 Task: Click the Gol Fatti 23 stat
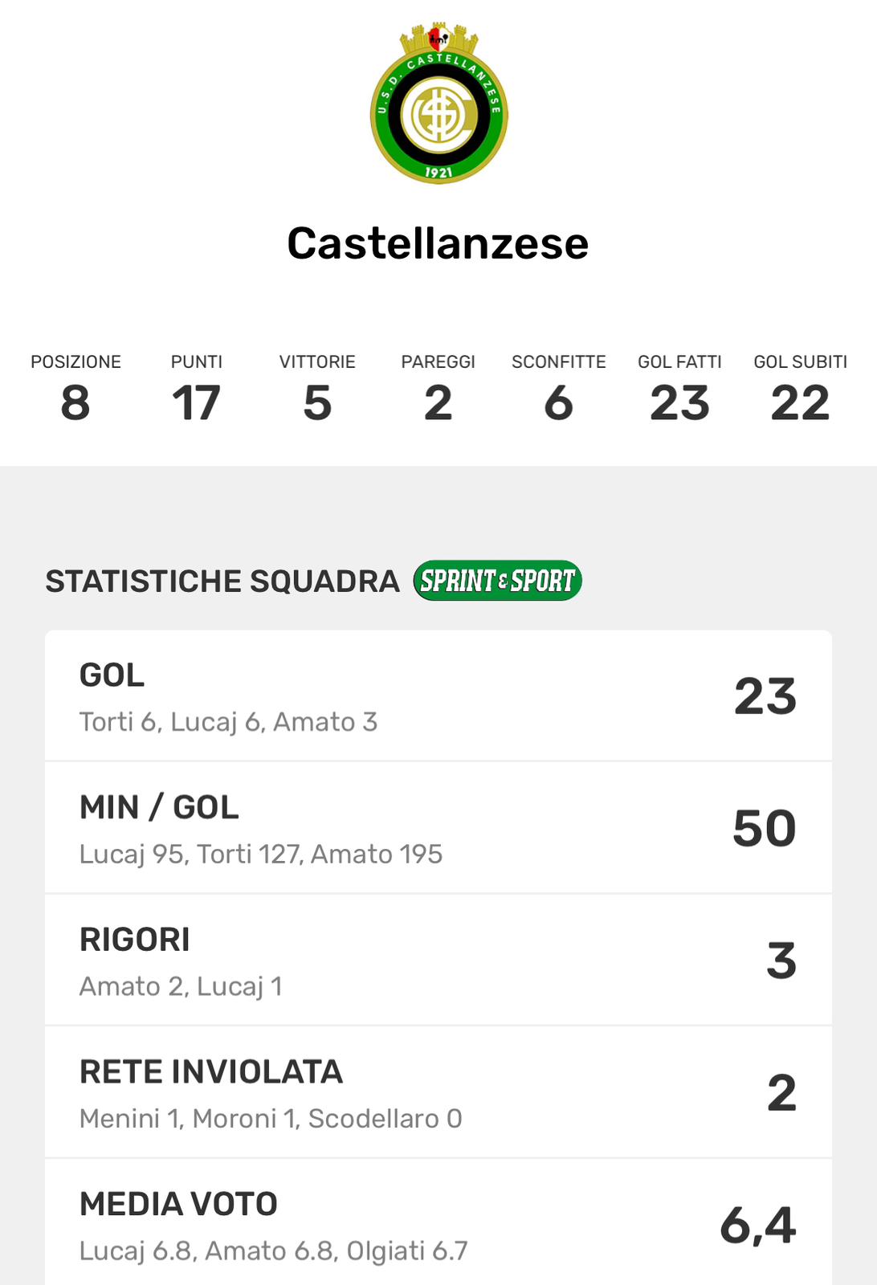point(679,390)
